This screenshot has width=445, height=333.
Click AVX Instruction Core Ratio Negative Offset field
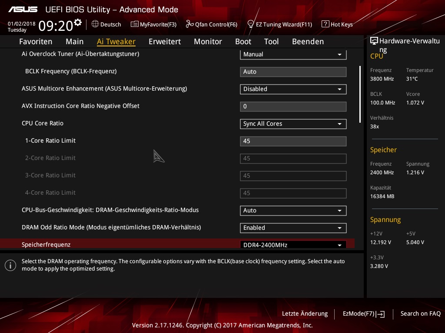click(293, 107)
